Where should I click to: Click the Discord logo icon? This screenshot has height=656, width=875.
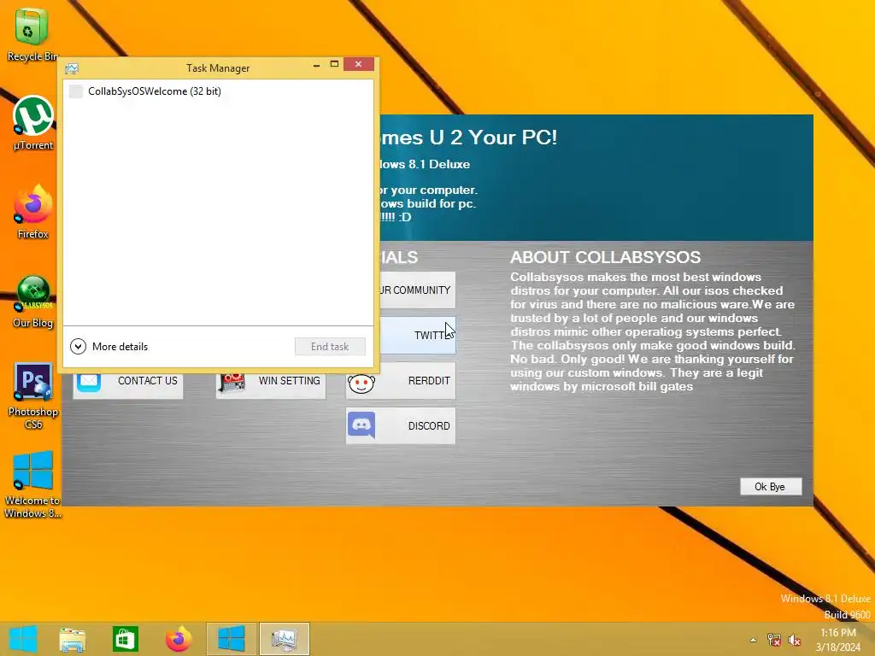tap(361, 425)
